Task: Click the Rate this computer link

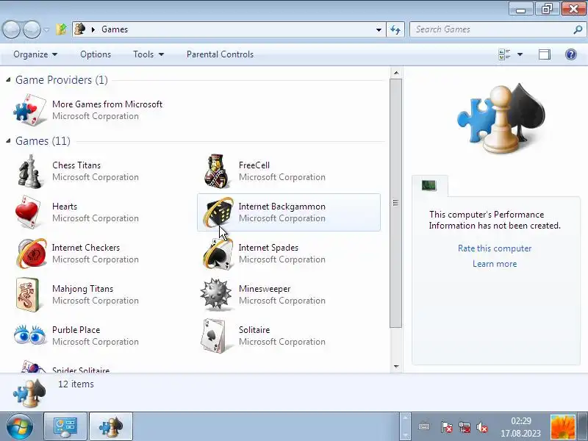Action: pyautogui.click(x=494, y=248)
